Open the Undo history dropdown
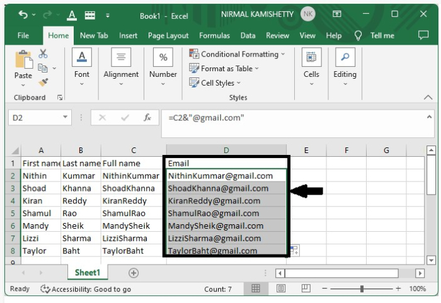Viewport: 441px width, 303px height. (x=34, y=14)
